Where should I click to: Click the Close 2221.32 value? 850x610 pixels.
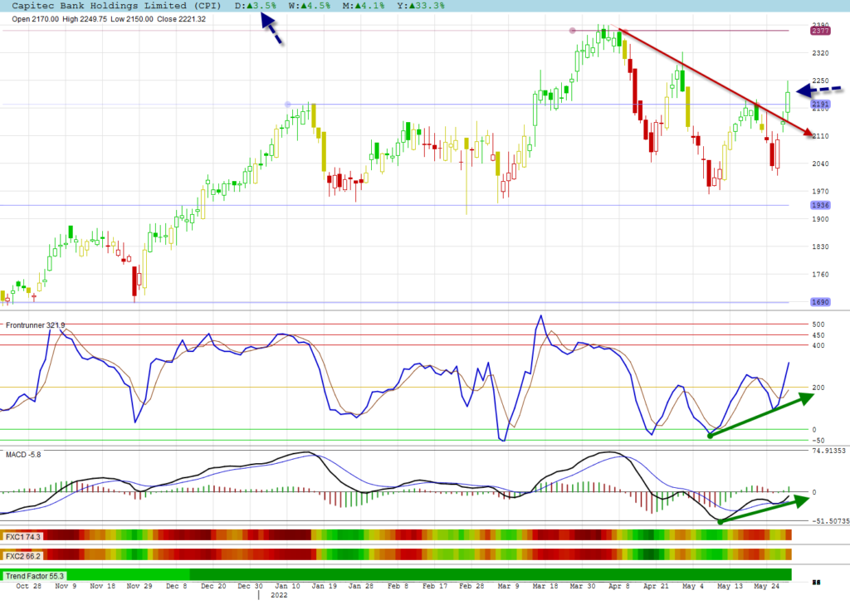click(182, 19)
